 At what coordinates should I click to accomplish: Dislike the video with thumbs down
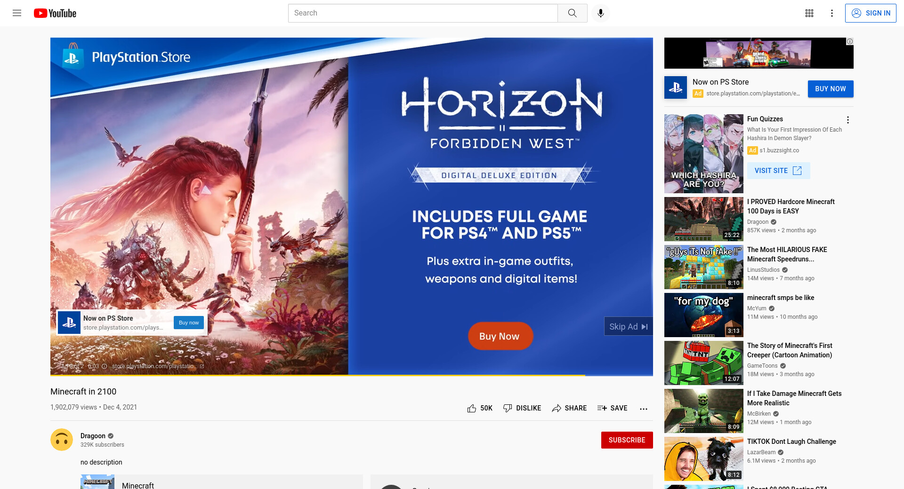[522, 408]
